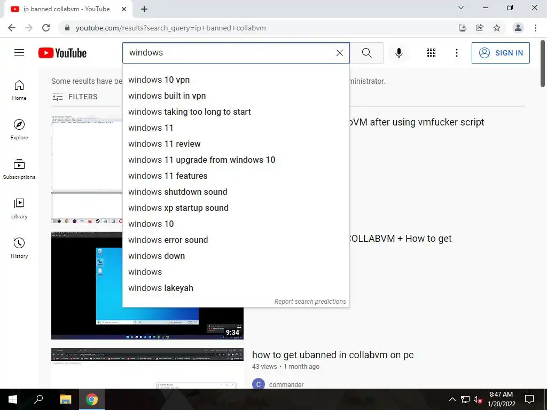
Task: Open a new tab with the plus button
Action: click(144, 9)
